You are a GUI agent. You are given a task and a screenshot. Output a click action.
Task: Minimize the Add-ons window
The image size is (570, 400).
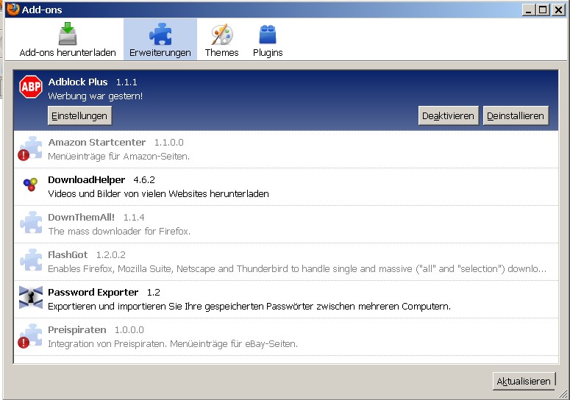pos(529,10)
